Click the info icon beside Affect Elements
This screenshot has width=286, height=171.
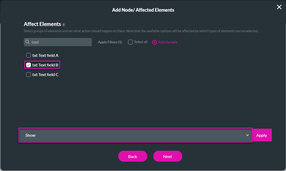[64, 25]
